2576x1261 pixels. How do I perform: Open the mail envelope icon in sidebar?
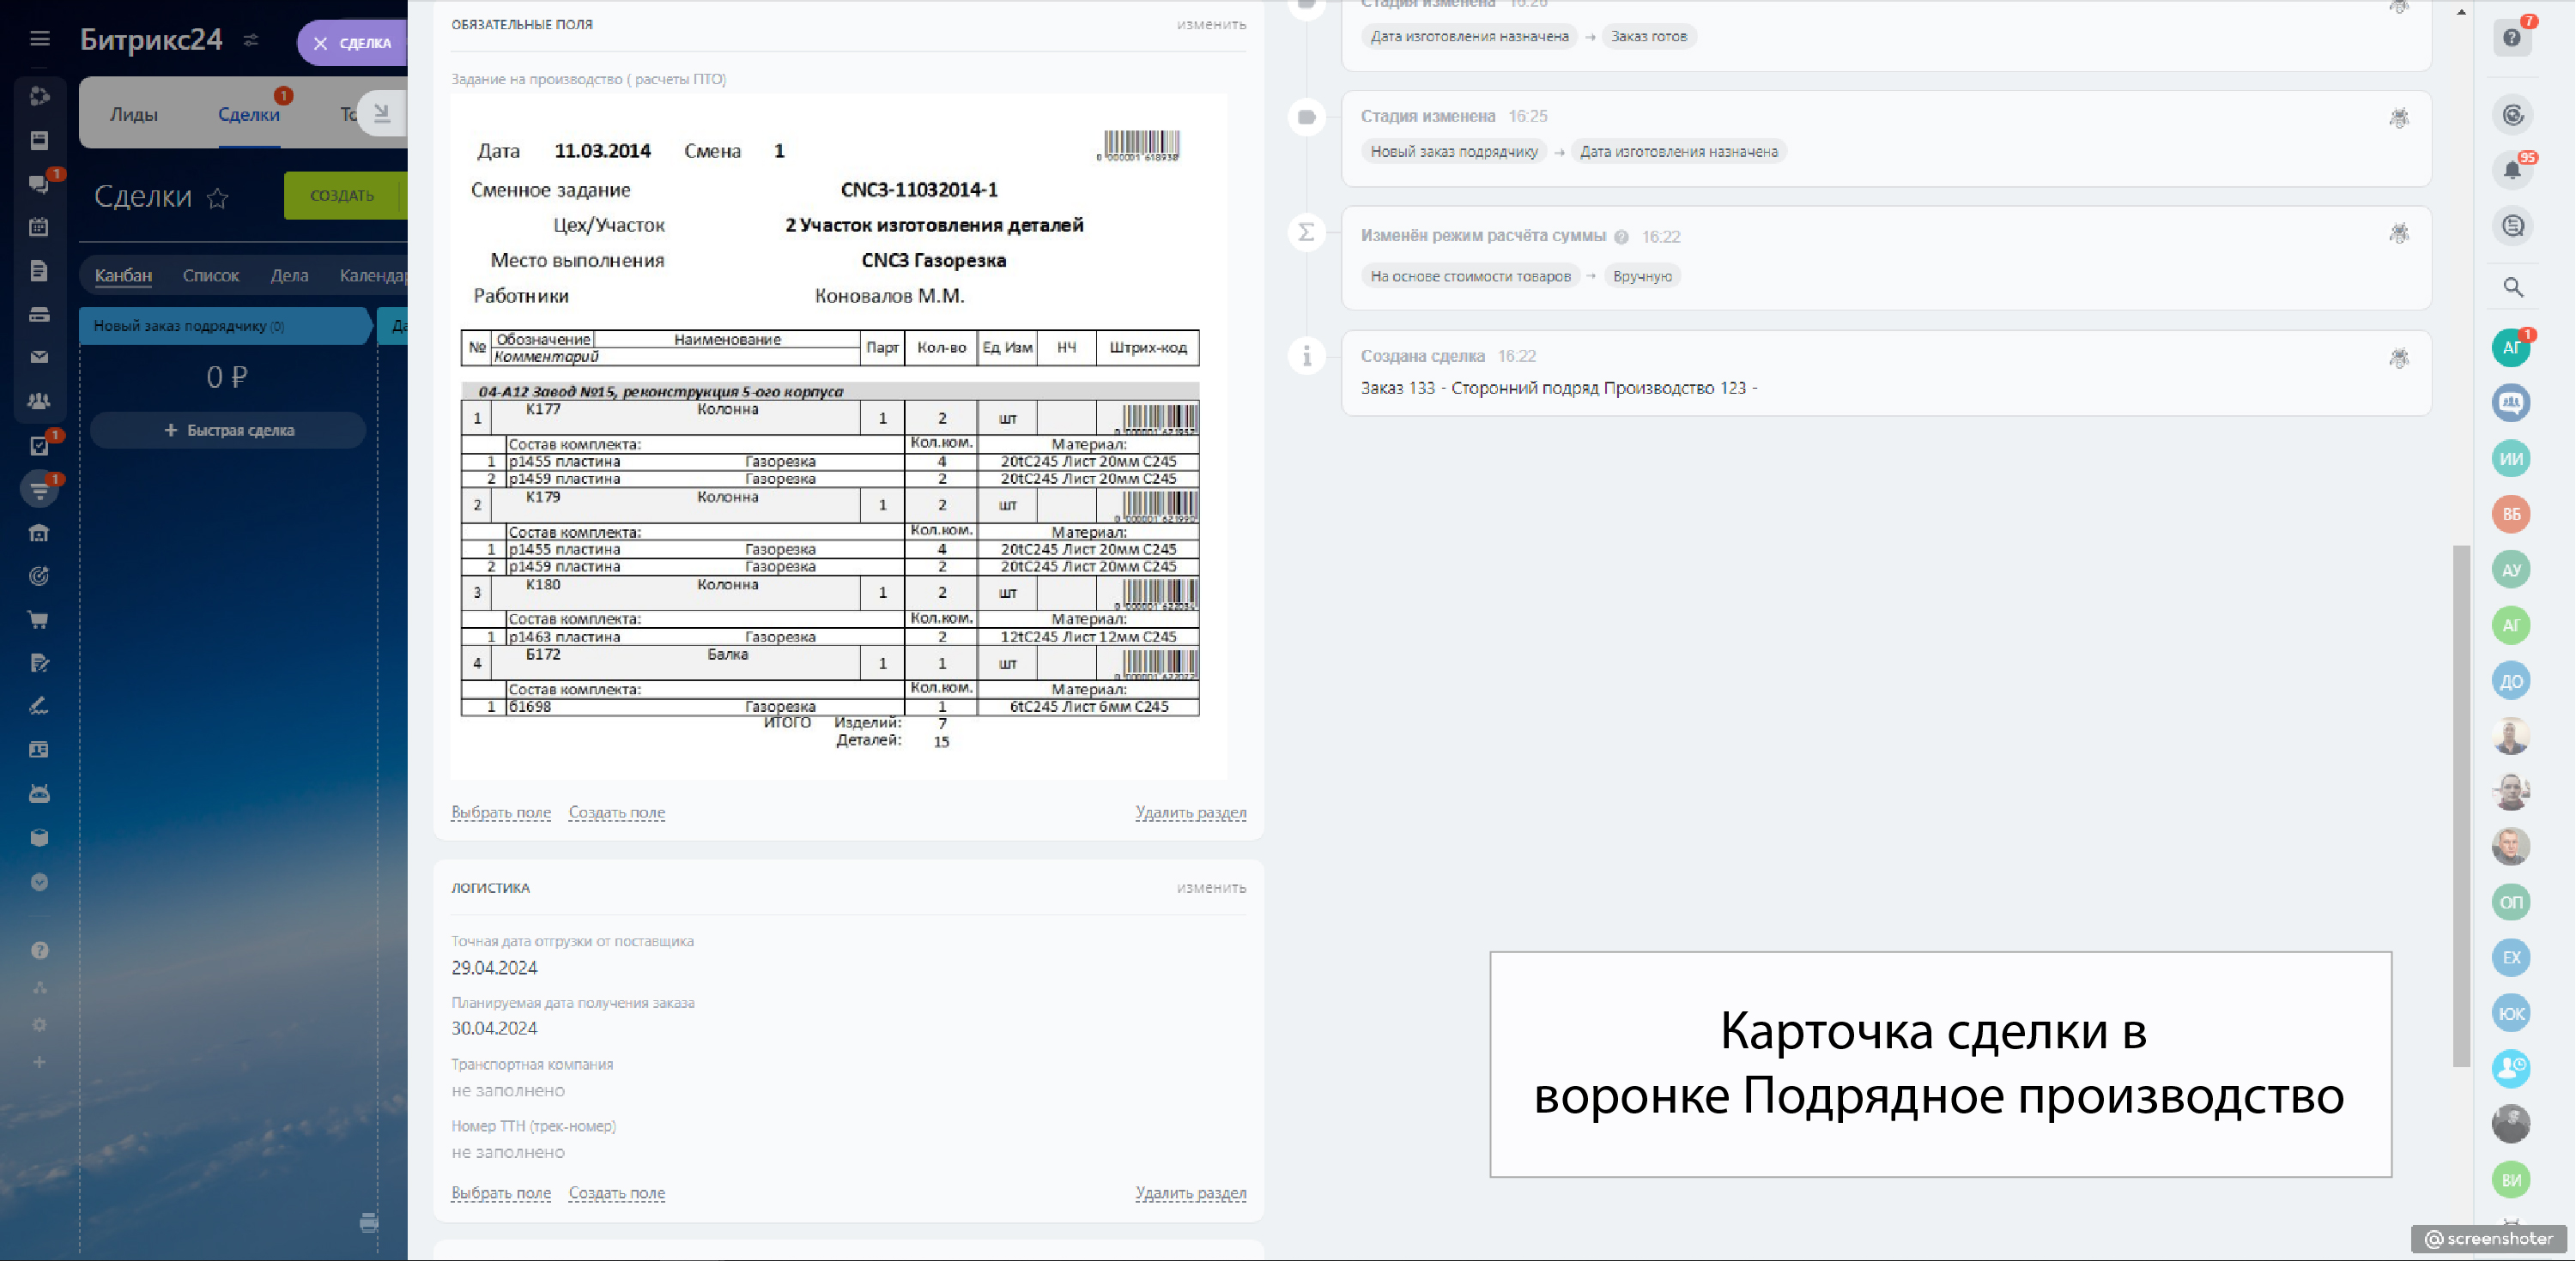point(39,357)
